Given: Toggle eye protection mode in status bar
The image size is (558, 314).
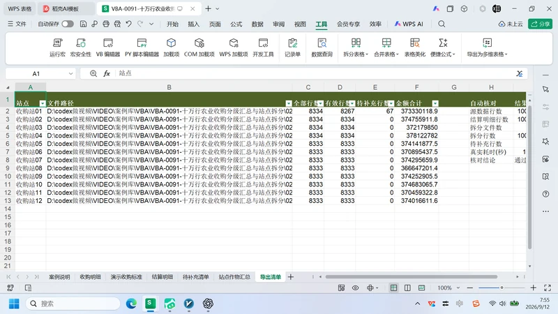Looking at the screenshot, I should pyautogui.click(x=355, y=287).
